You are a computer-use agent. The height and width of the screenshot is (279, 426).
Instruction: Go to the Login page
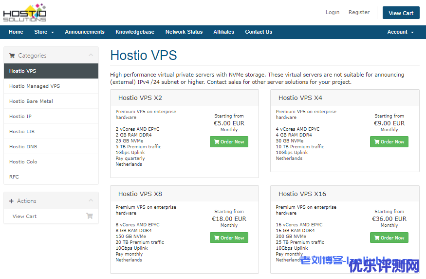point(333,13)
